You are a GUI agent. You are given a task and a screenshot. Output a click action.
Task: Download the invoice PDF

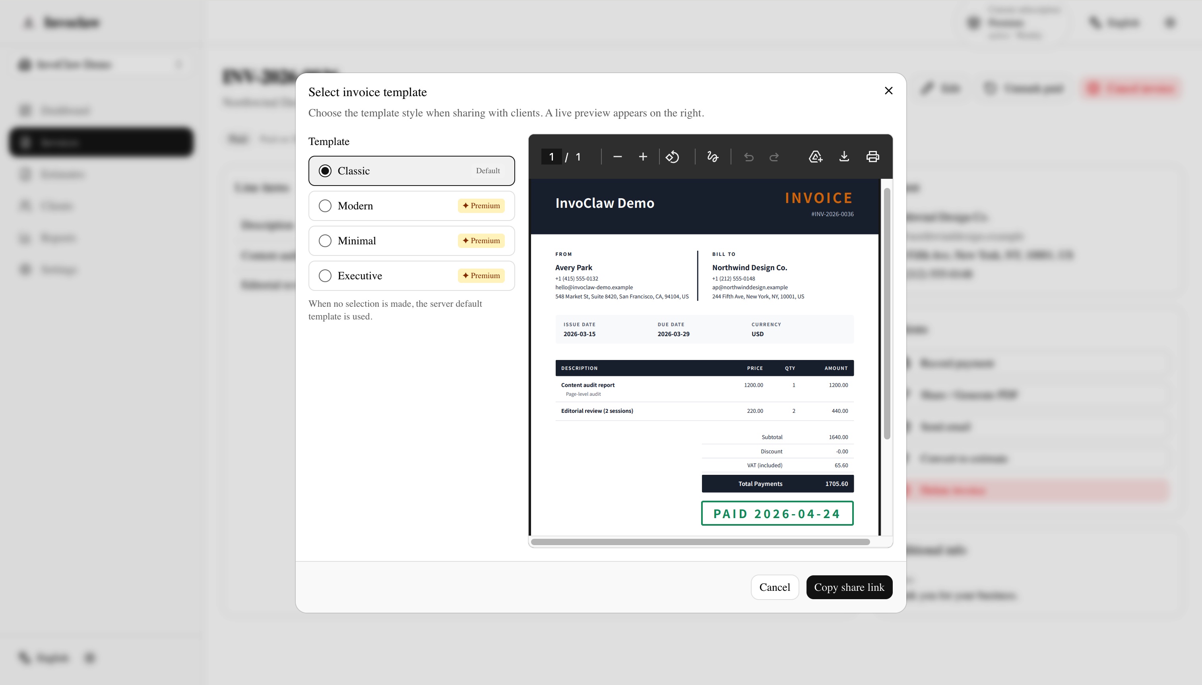click(844, 157)
